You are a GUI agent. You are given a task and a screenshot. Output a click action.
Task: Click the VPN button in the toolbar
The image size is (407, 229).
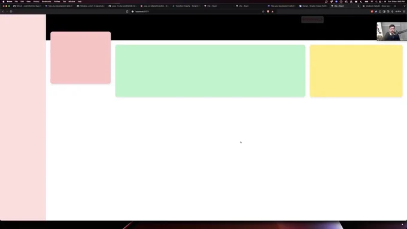398,11
